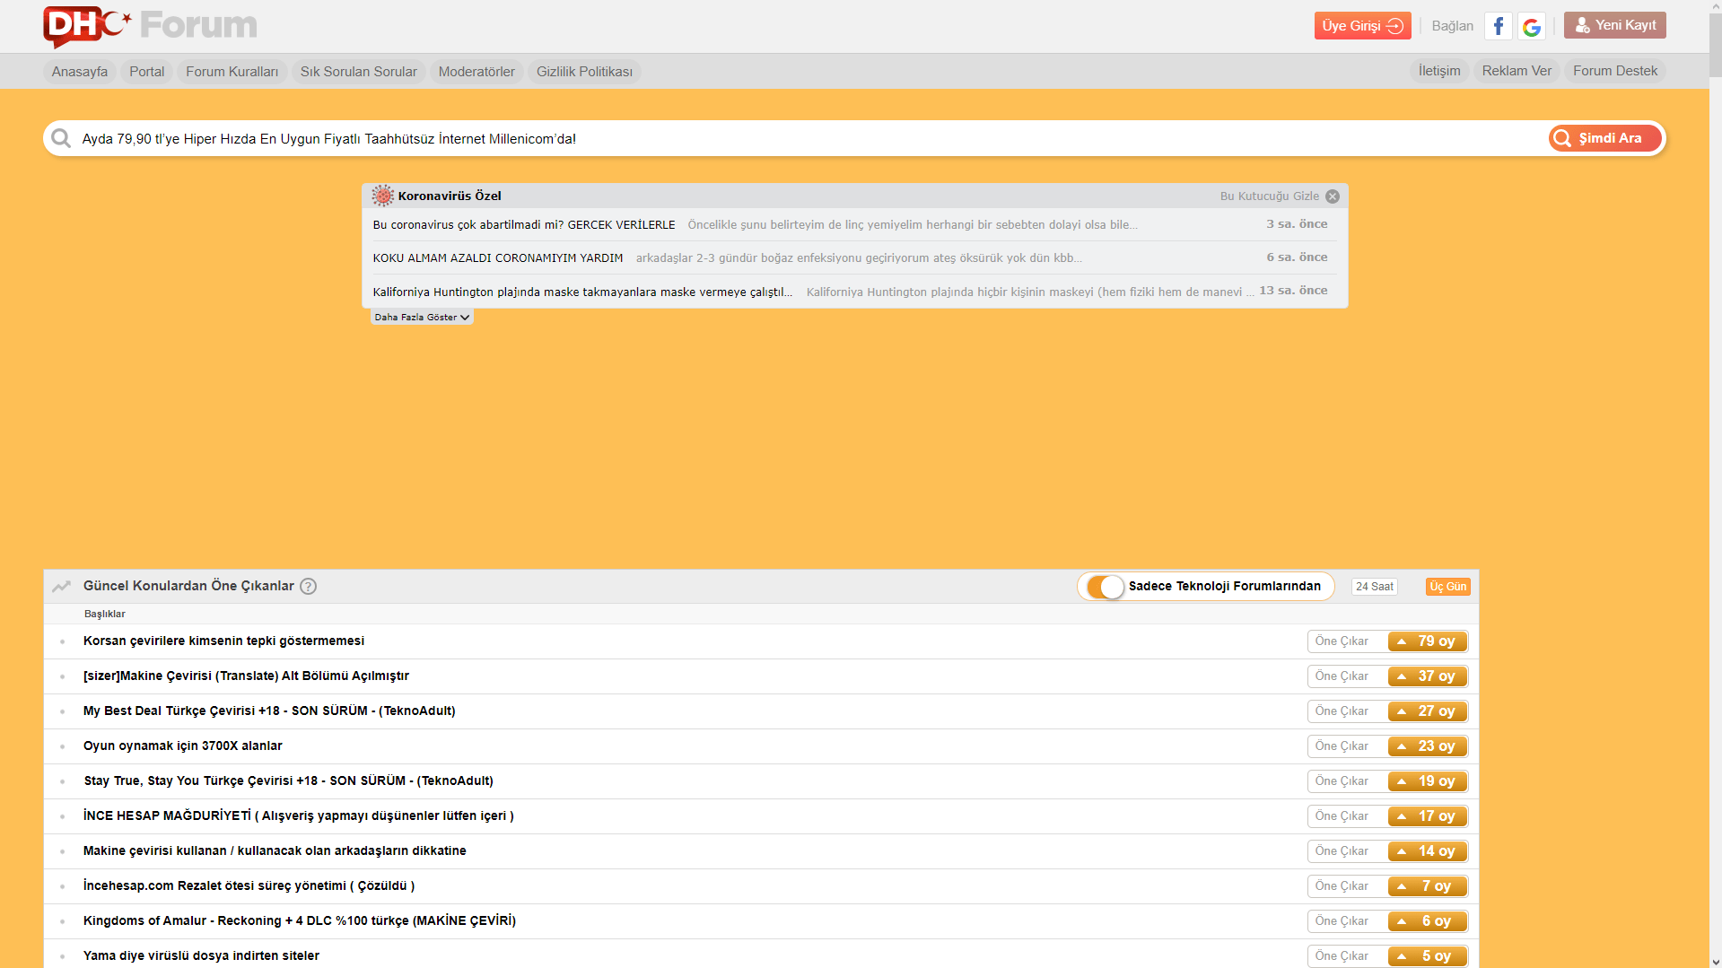This screenshot has width=1722, height=968.
Task: Open 'Korsan çevirilere kimsenin tepki göstermemesi' topic
Action: [223, 641]
